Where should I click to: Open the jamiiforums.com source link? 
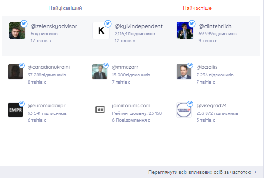[131, 106]
